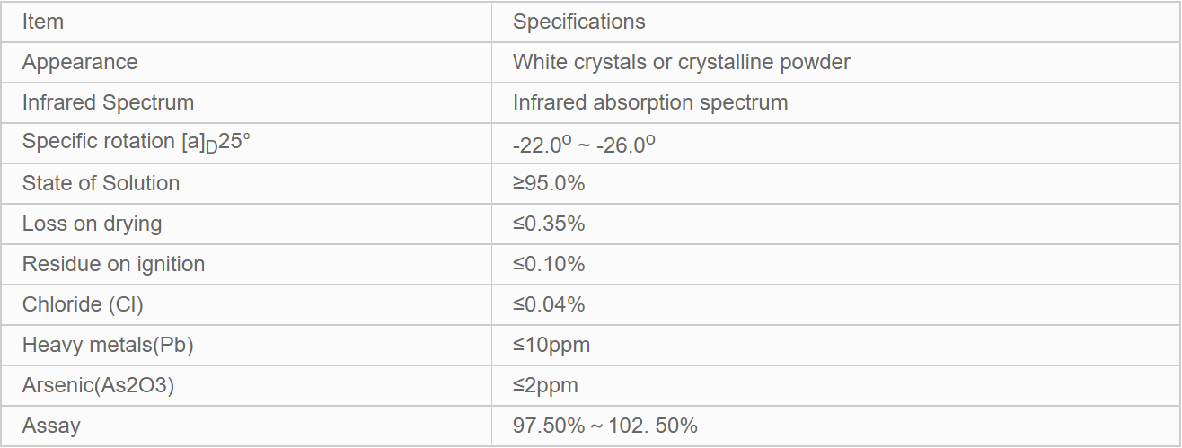Screen dimensions: 1182x448
Task: Select the 'Arsenic(As2O3)' label
Action: [x=98, y=385]
